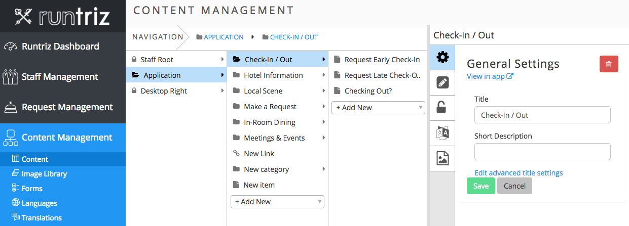Click the Short Description input field
The height and width of the screenshot is (226, 629).
pyautogui.click(x=542, y=152)
